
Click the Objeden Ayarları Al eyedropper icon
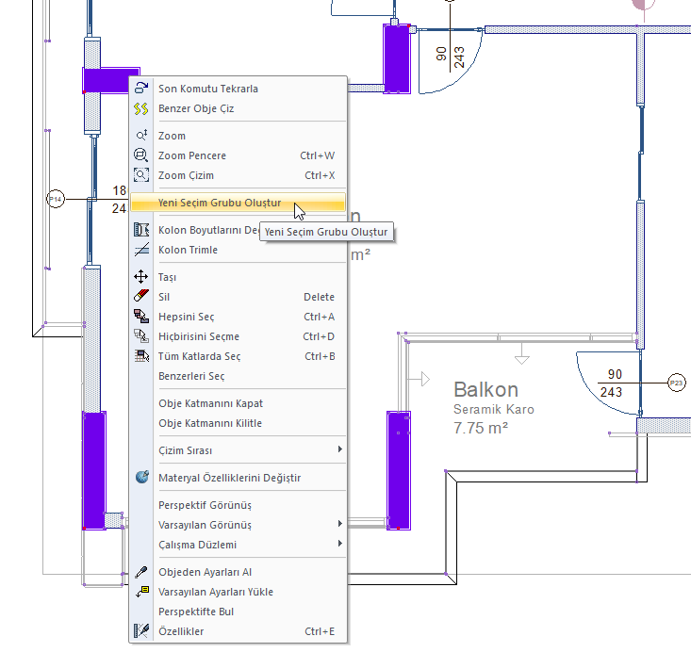click(x=141, y=572)
